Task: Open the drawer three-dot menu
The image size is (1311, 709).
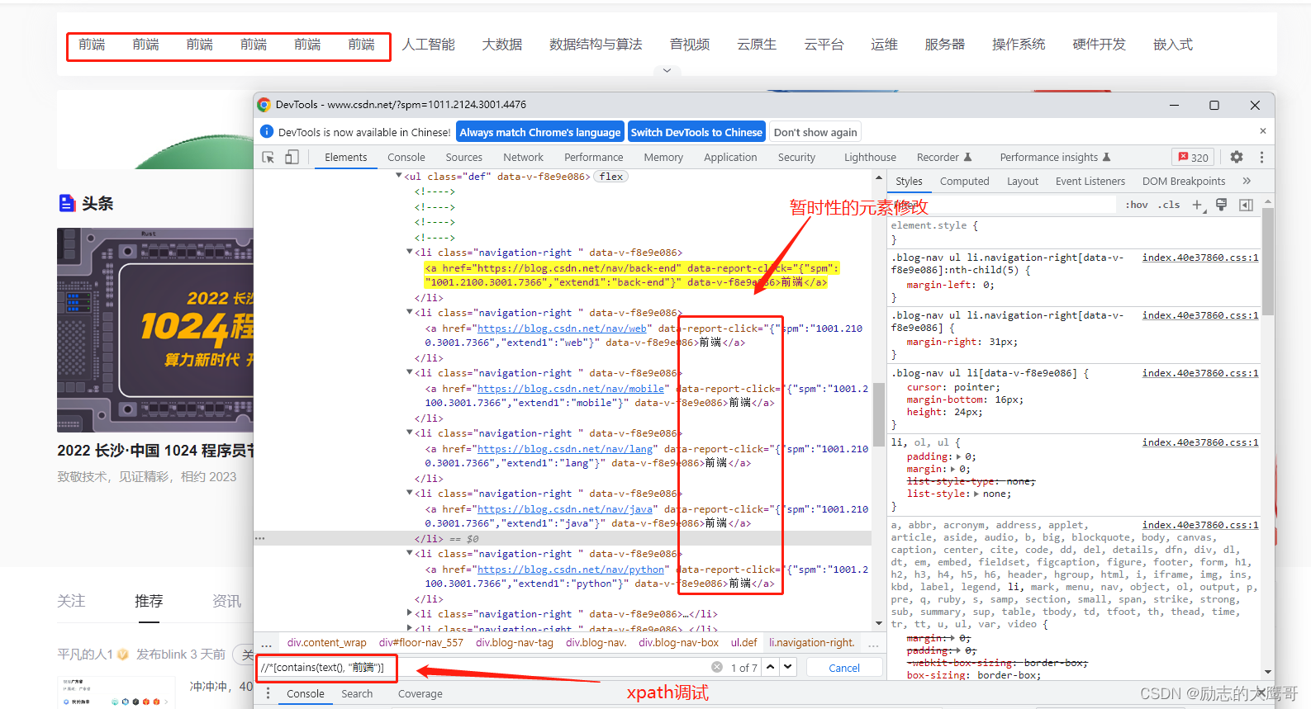Action: 268,693
